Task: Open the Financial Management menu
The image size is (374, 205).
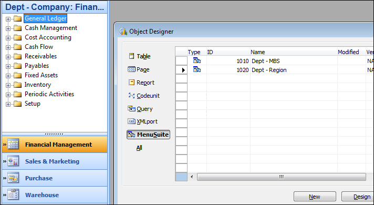Action: click(55, 145)
